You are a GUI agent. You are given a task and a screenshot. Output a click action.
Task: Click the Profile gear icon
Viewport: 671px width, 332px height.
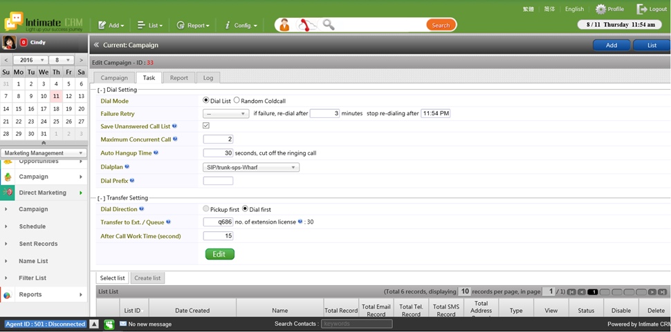601,9
